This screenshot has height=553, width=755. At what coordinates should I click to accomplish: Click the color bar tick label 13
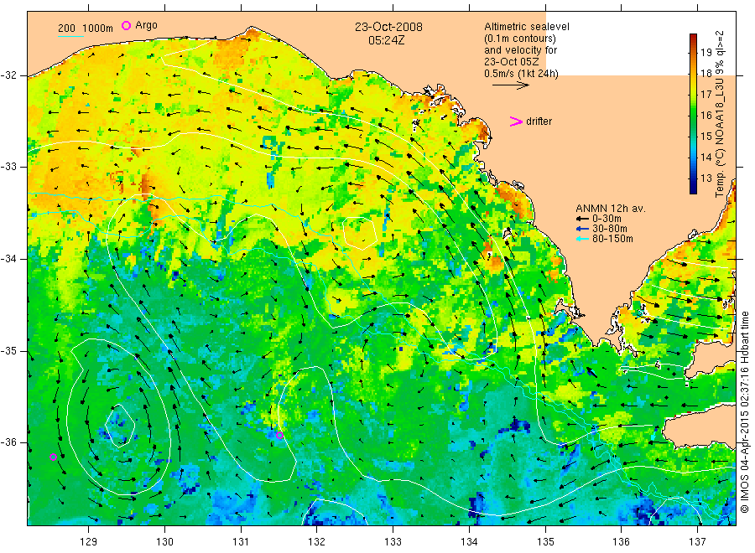706,178
